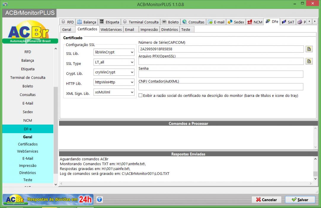Viewport: 321px width, 208px height.
Task: Click the browse icon beside Arquivo PFX field
Action: (x=309, y=61)
